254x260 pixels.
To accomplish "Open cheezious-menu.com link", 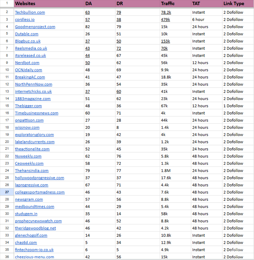I will pyautogui.click(x=35, y=257).
